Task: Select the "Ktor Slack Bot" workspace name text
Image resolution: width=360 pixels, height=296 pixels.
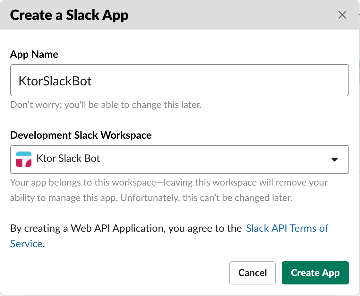Action: coord(68,159)
